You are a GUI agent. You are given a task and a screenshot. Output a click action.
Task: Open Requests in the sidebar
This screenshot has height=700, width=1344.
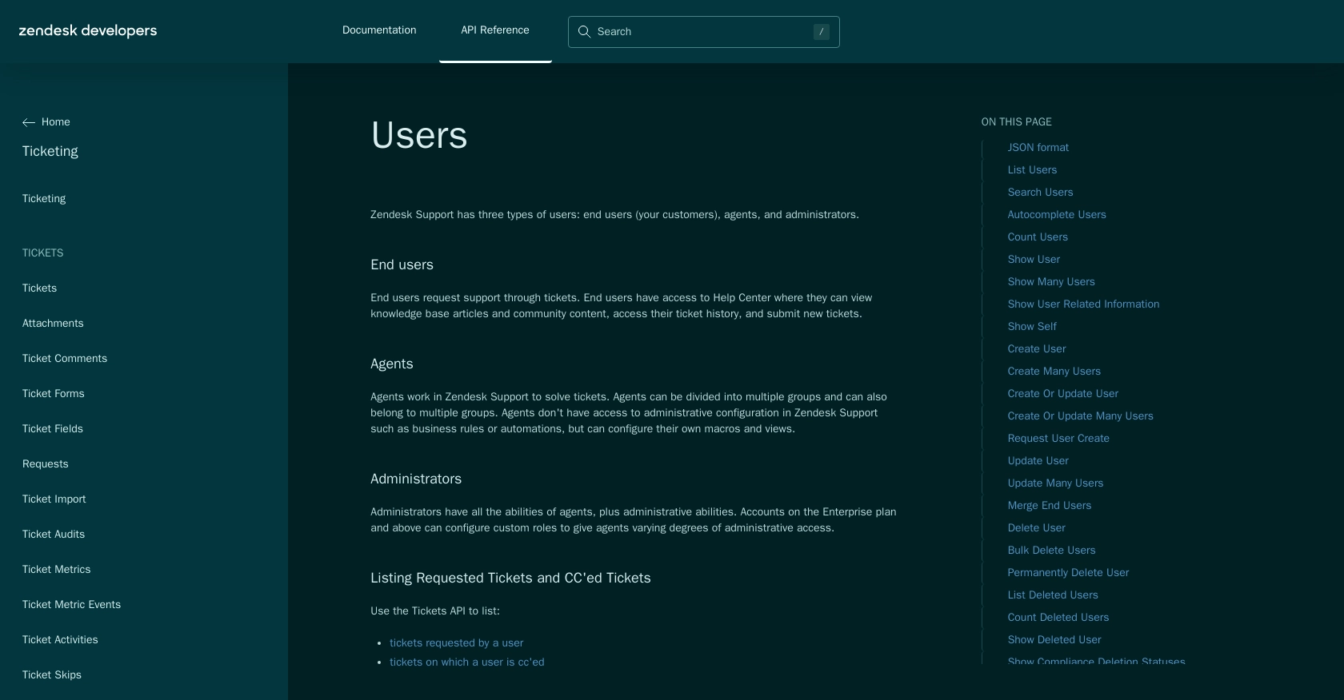46,464
